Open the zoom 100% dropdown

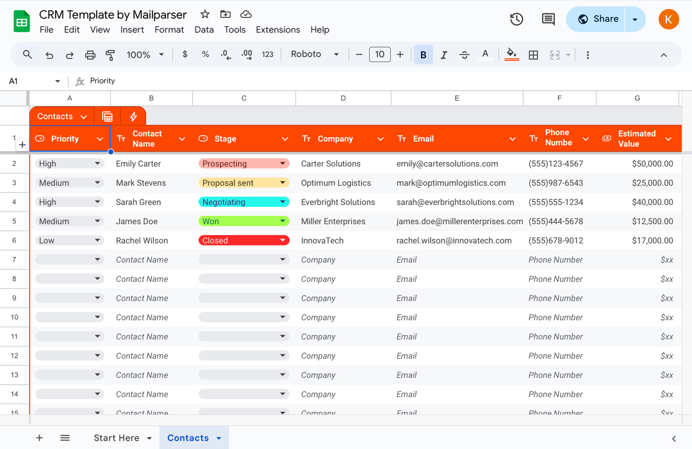(145, 54)
